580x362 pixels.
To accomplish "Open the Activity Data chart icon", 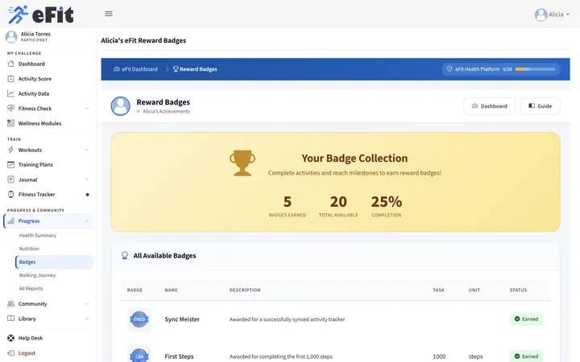I will [10, 93].
